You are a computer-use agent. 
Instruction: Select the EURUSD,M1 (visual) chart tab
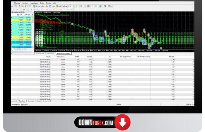[64, 53]
